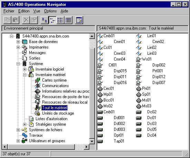Select the Cec01 processor icon

[x=100, y=88]
